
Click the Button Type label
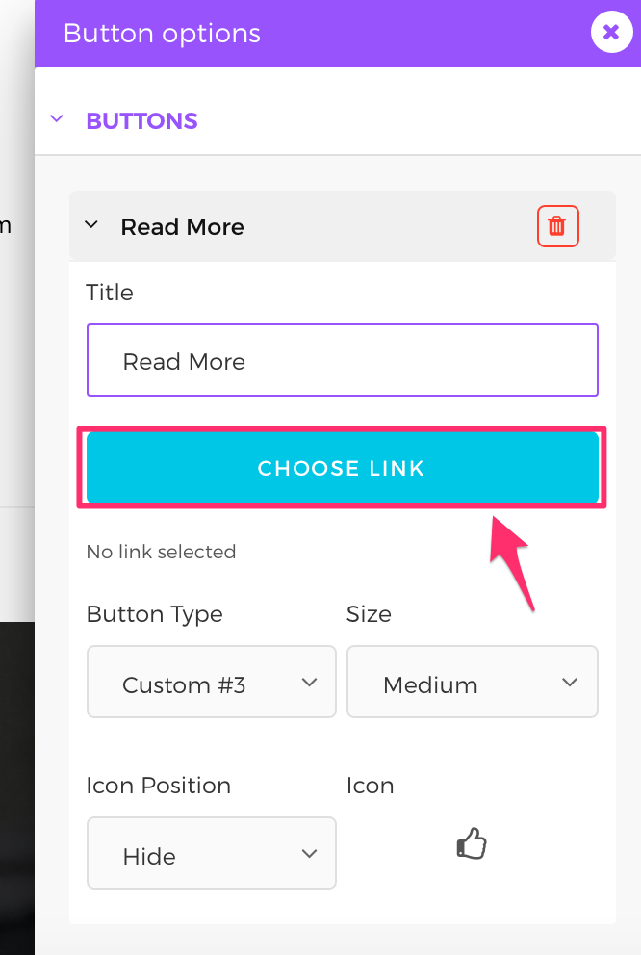point(154,614)
